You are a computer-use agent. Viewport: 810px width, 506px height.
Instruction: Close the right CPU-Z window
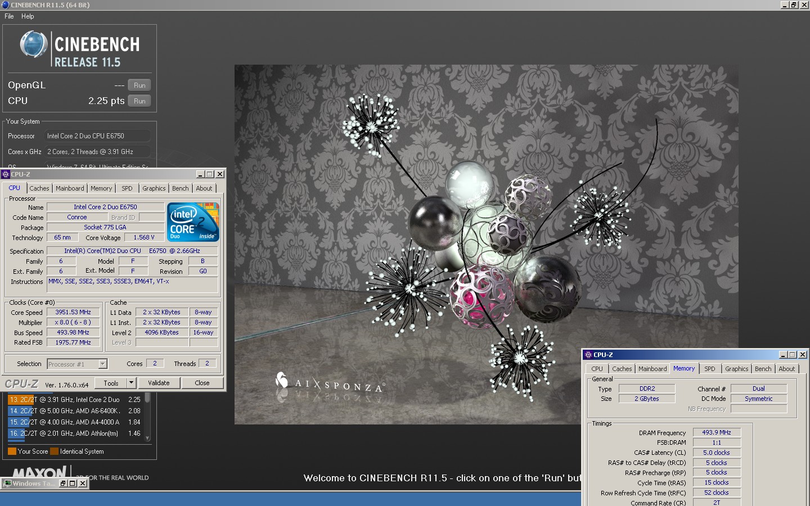pyautogui.click(x=803, y=355)
